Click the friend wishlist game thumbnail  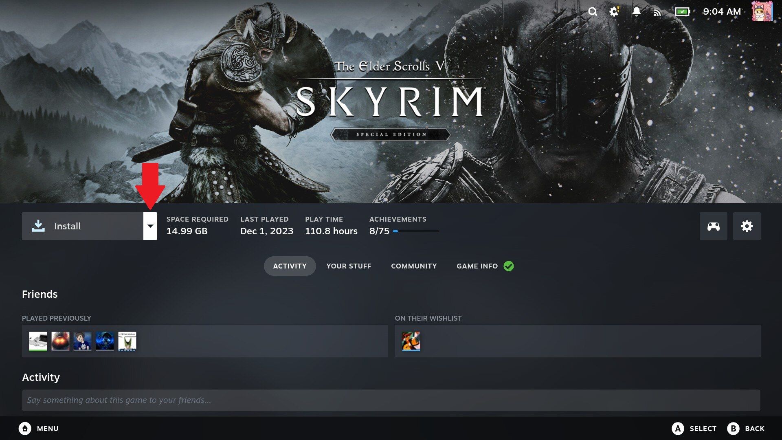coord(411,341)
